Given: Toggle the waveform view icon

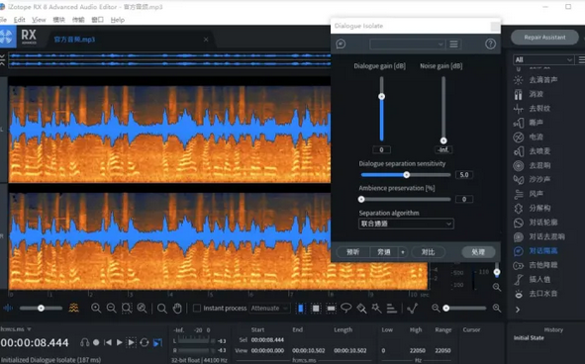Looking at the screenshot, I should point(8,308).
